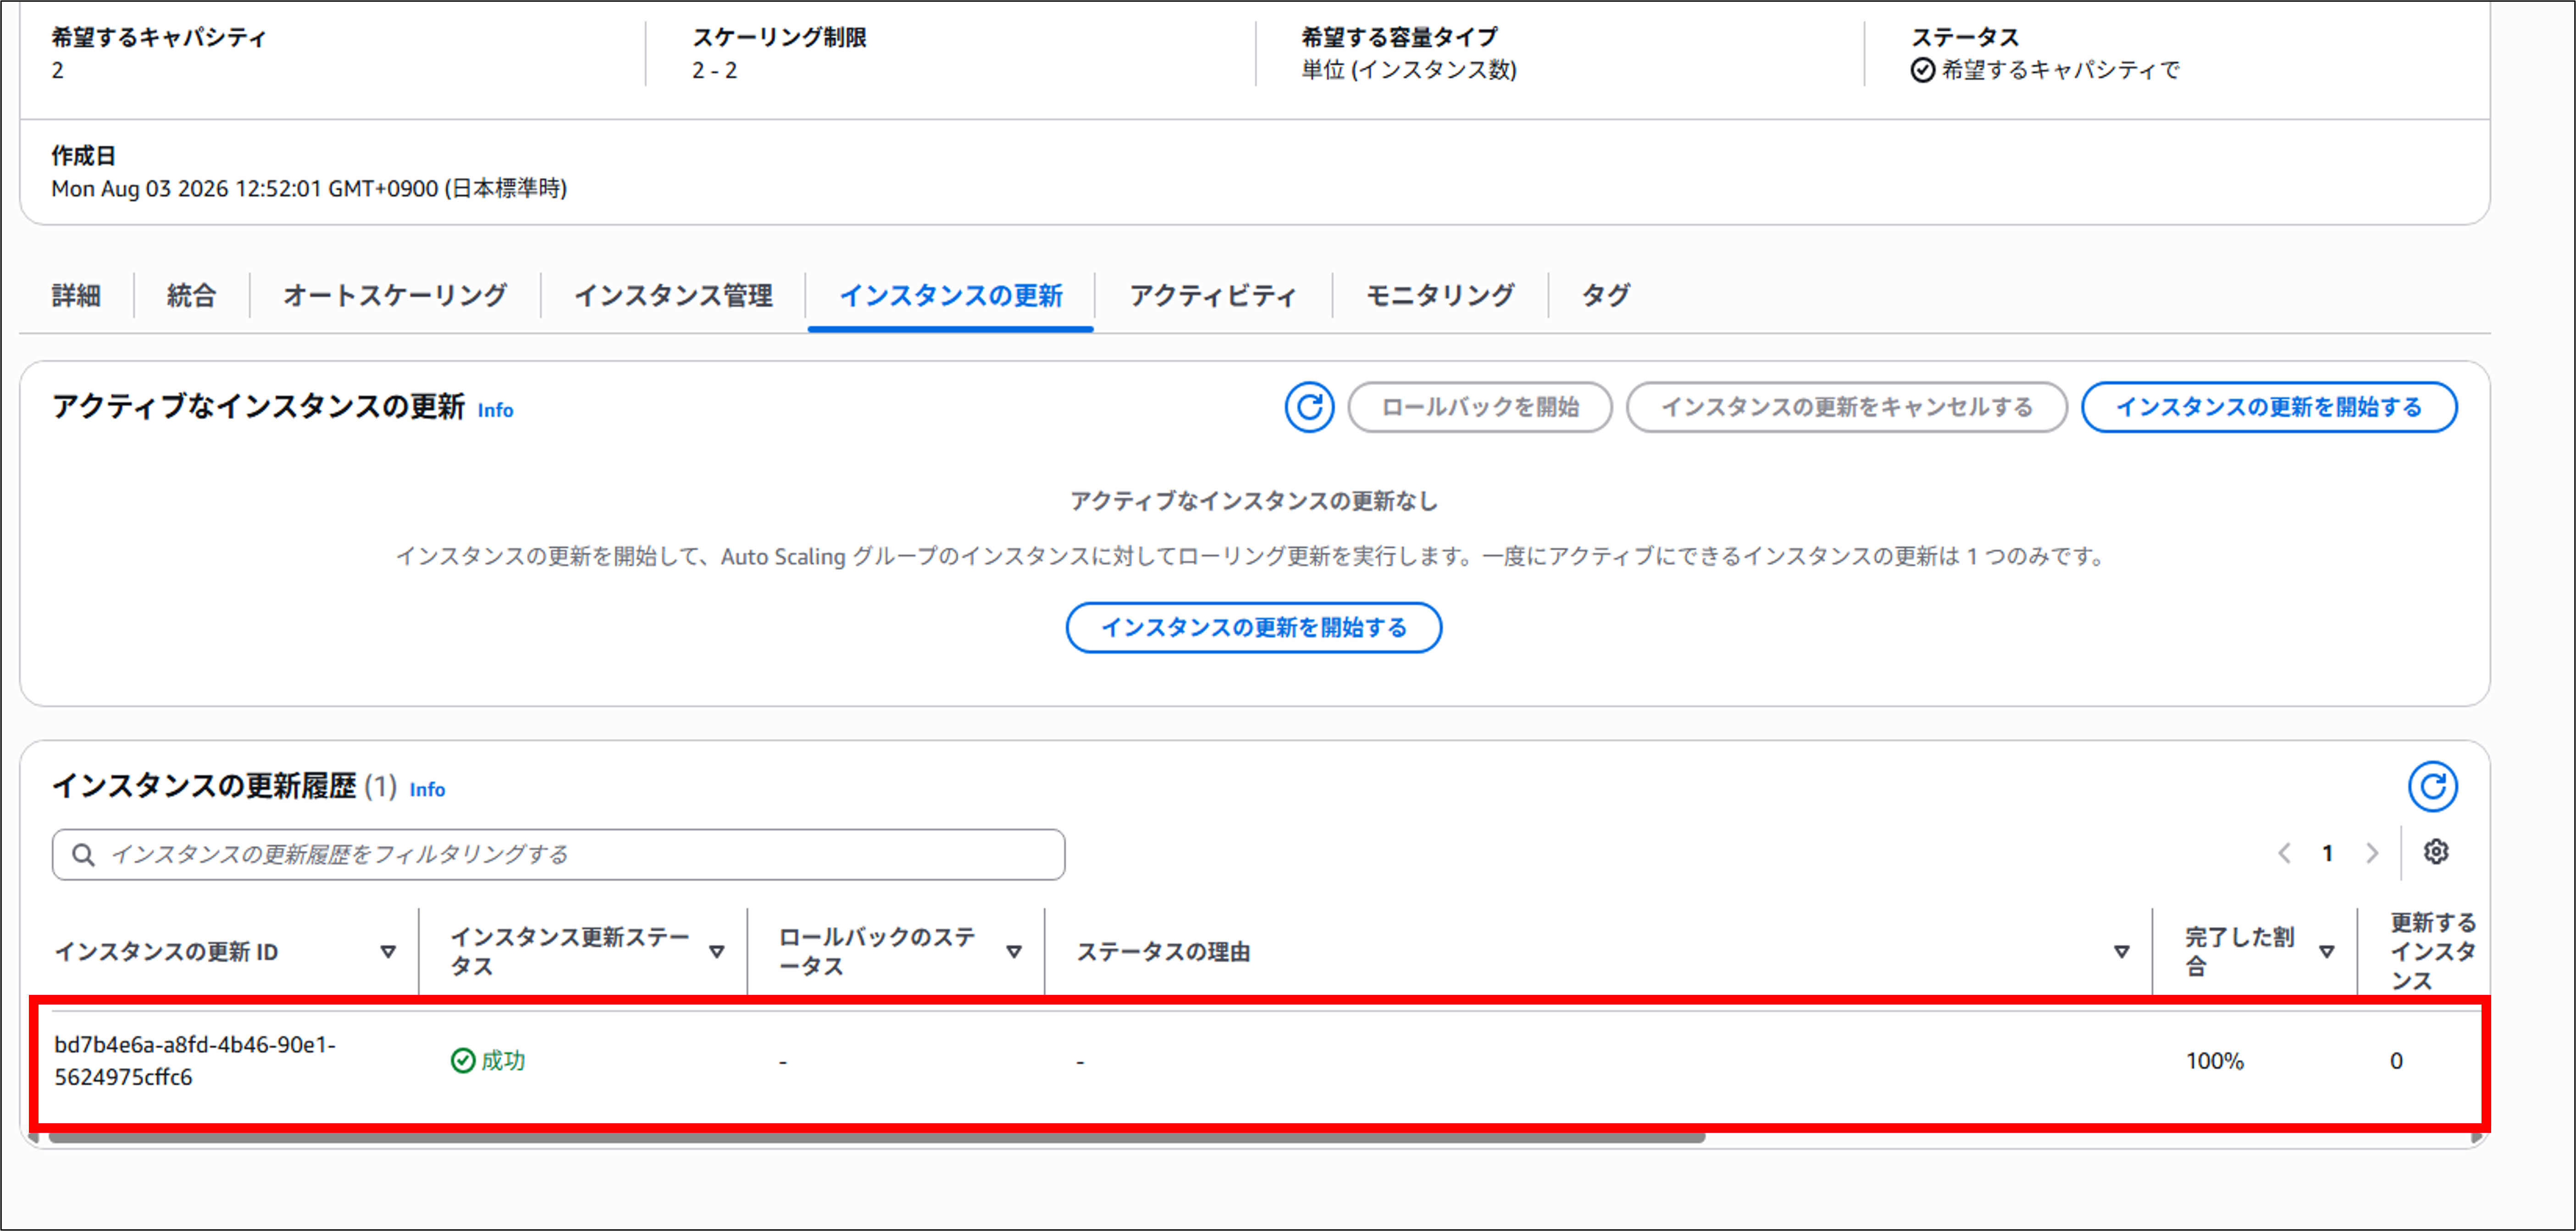Image resolution: width=2576 pixels, height=1231 pixels.
Task: Sort by ロールバックのステータス column
Action: [1014, 952]
